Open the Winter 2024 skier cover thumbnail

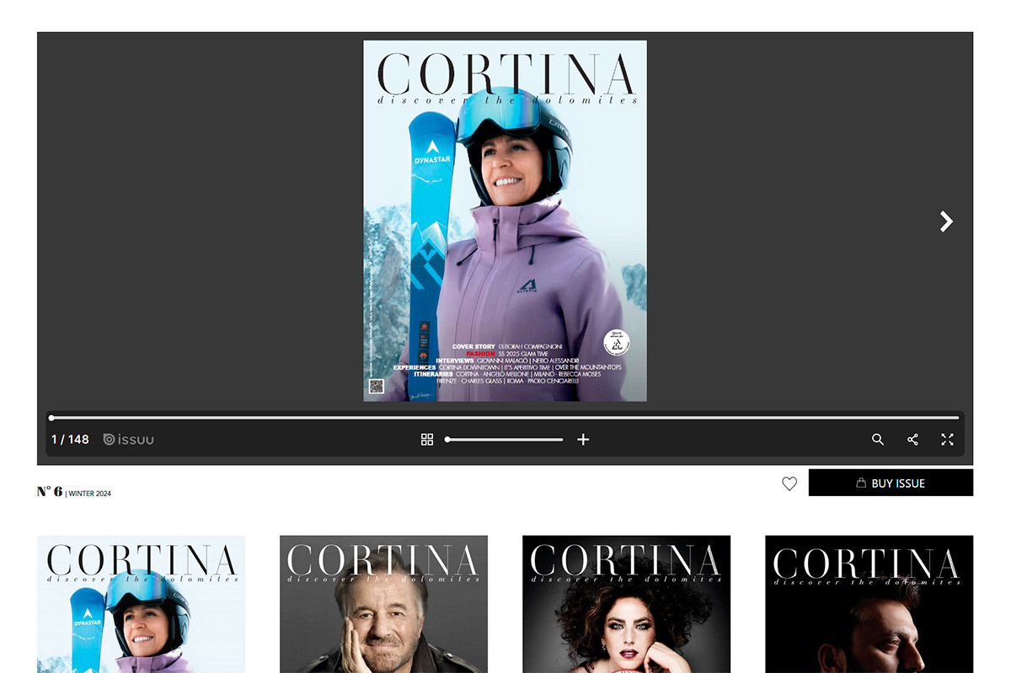coord(141,604)
